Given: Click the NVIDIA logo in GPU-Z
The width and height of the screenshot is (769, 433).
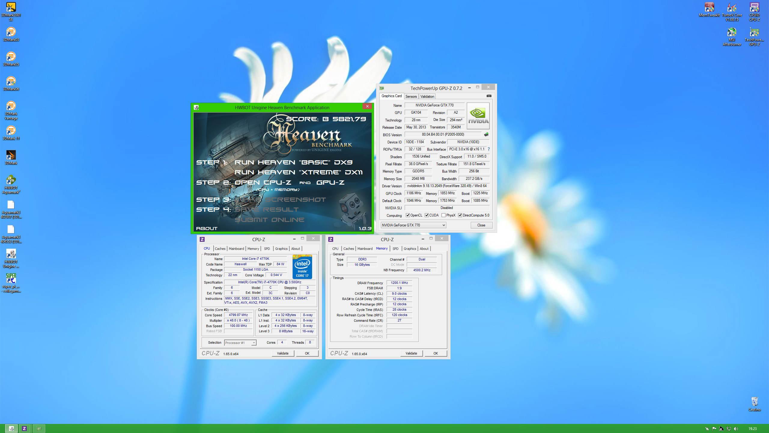Looking at the screenshot, I should click(x=478, y=116).
